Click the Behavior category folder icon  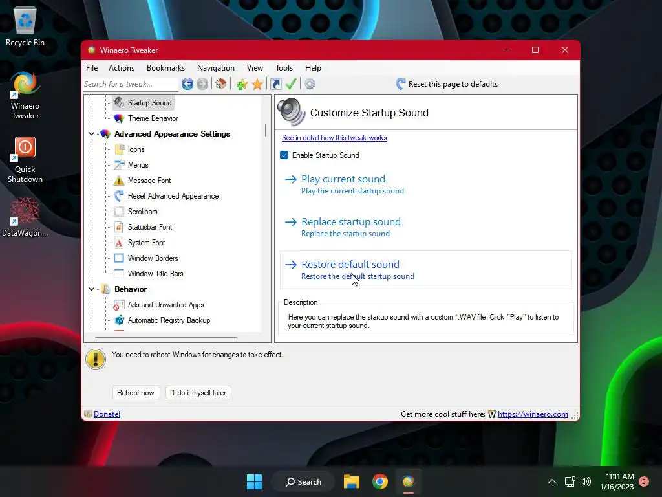105,289
